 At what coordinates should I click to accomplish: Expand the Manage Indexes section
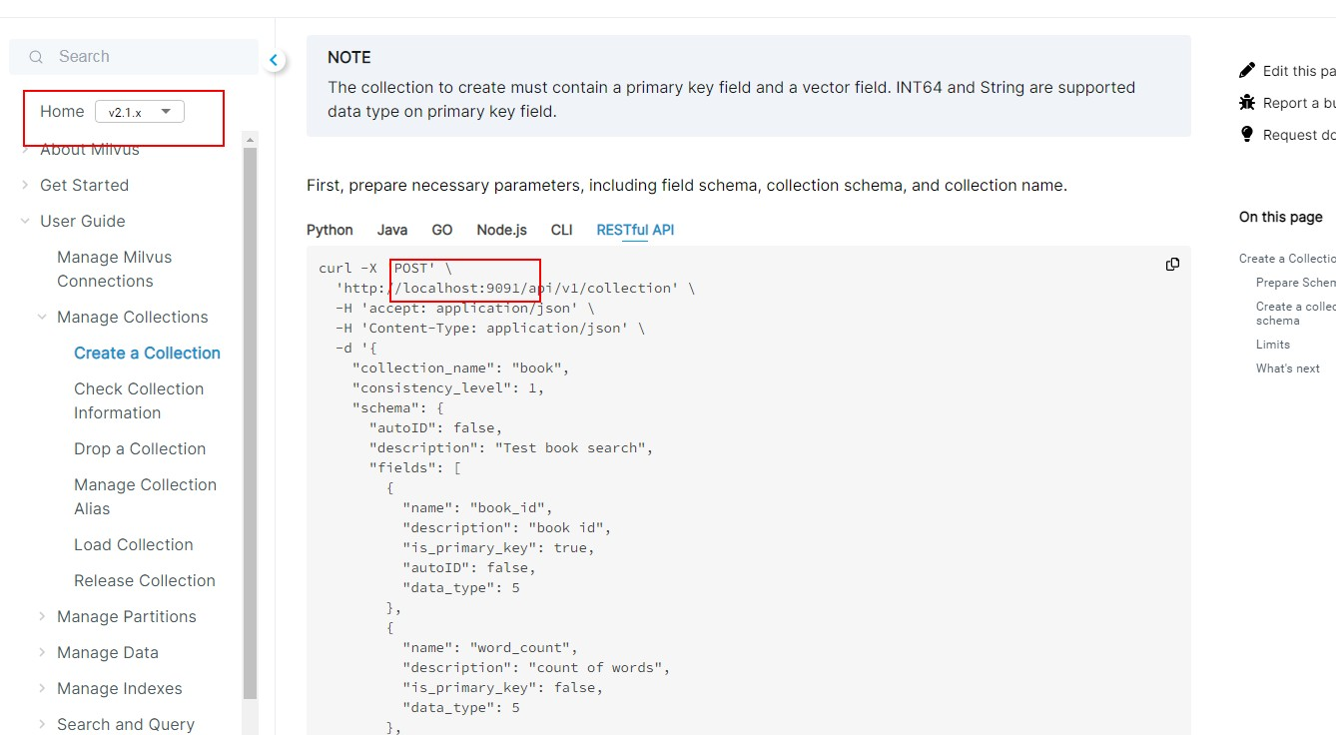(42, 688)
